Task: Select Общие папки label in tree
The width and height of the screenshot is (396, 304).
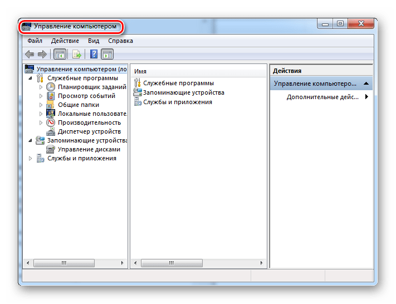Action: point(79,105)
